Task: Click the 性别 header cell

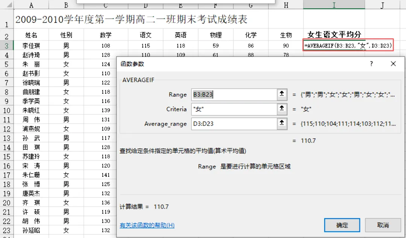Action: (x=66, y=35)
